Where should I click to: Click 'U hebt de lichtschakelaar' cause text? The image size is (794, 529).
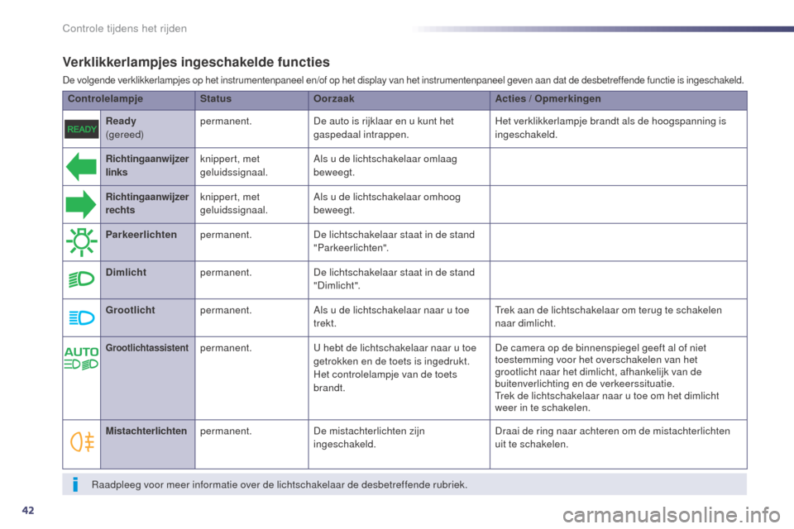[395, 368]
